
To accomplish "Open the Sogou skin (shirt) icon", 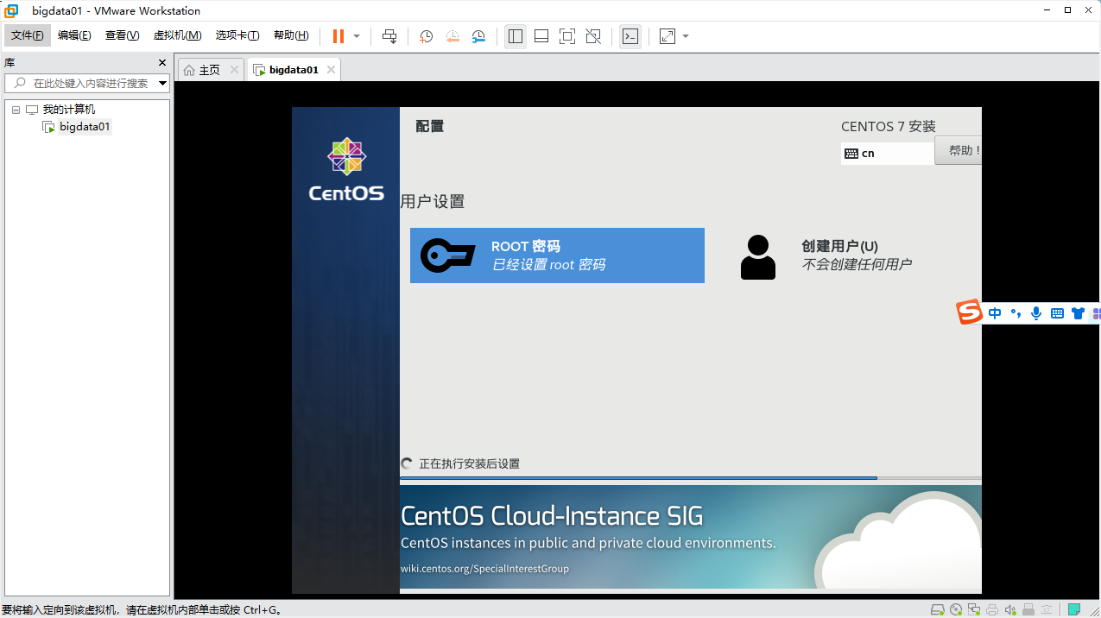I will pos(1078,313).
